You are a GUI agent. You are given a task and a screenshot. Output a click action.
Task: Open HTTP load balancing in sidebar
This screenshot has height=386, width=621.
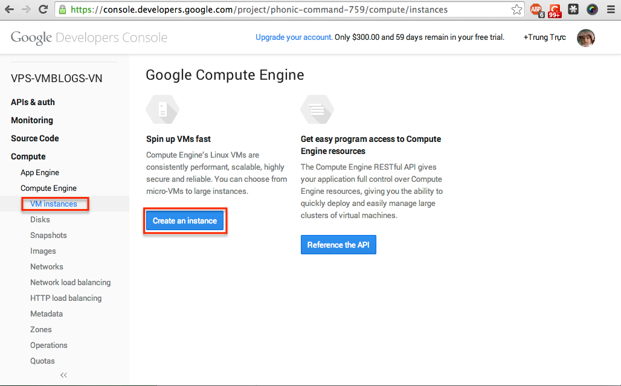coord(66,298)
